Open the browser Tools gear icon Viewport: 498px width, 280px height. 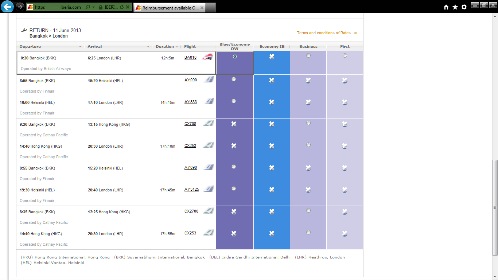click(x=464, y=7)
